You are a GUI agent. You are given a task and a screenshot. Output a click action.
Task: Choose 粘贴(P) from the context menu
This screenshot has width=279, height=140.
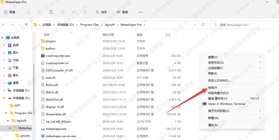(213, 88)
